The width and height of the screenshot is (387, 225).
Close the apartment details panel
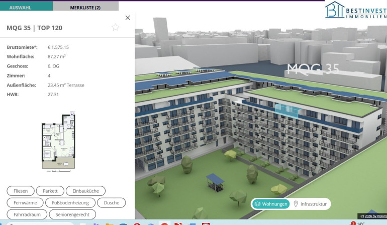pyautogui.click(x=128, y=18)
